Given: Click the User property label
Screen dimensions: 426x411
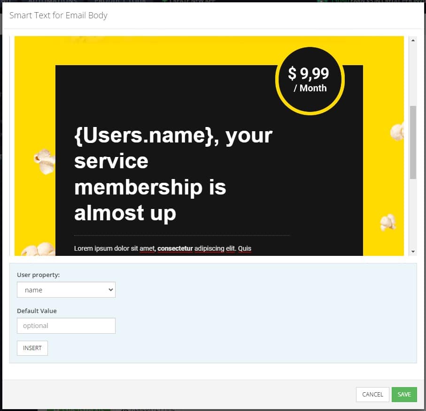Looking at the screenshot, I should point(39,275).
